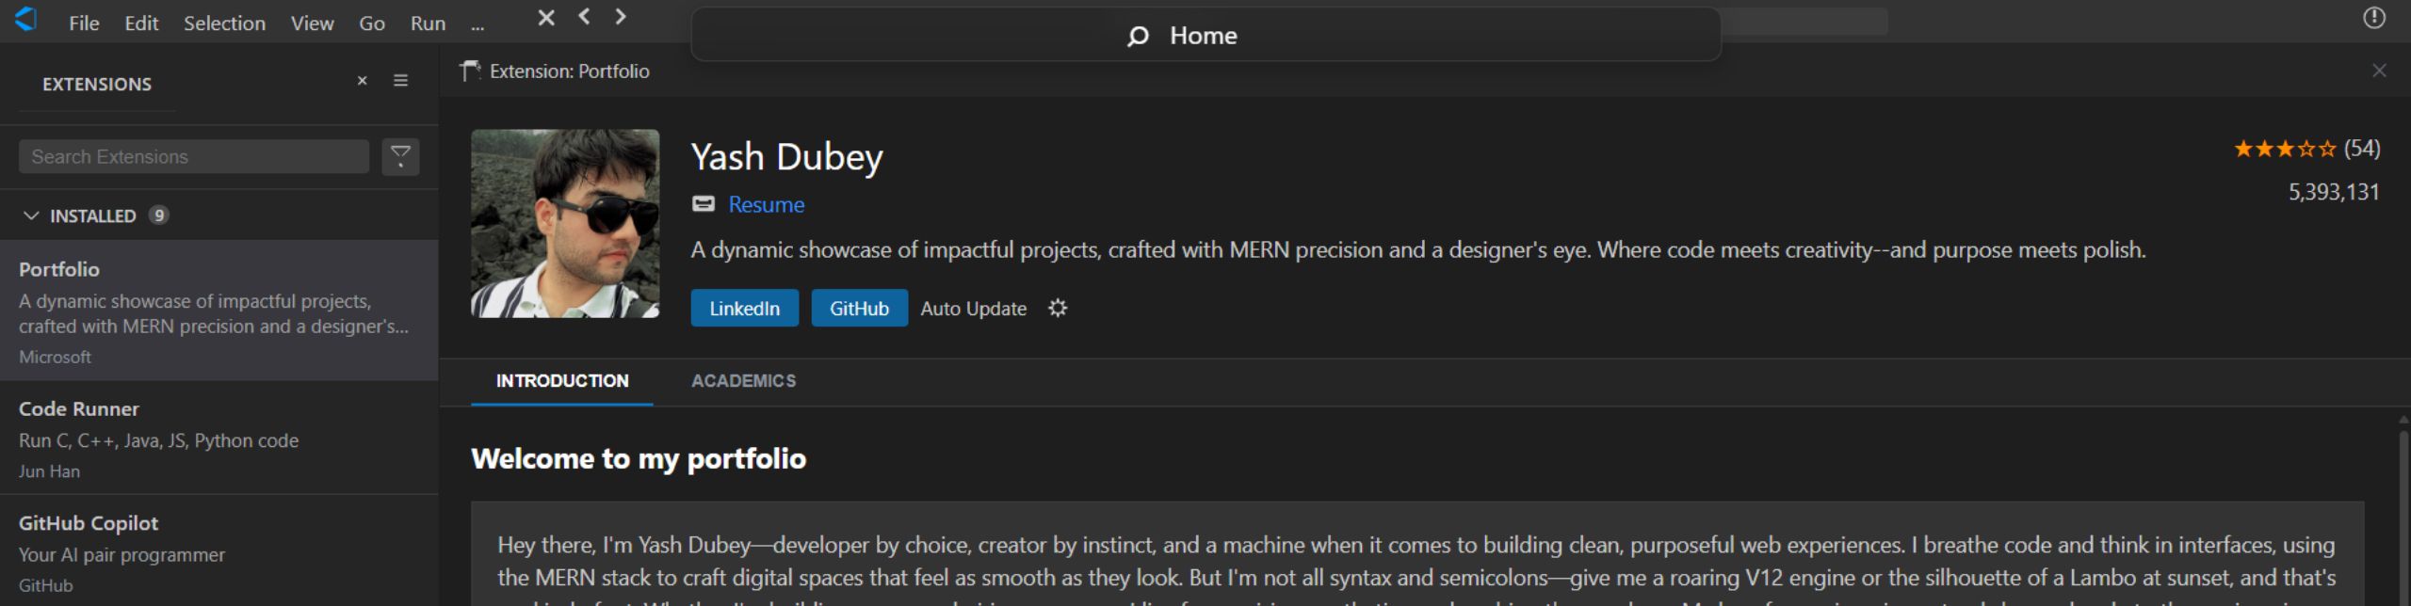Navigate forward with right arrow
Image resolution: width=2411 pixels, height=606 pixels.
(x=621, y=17)
